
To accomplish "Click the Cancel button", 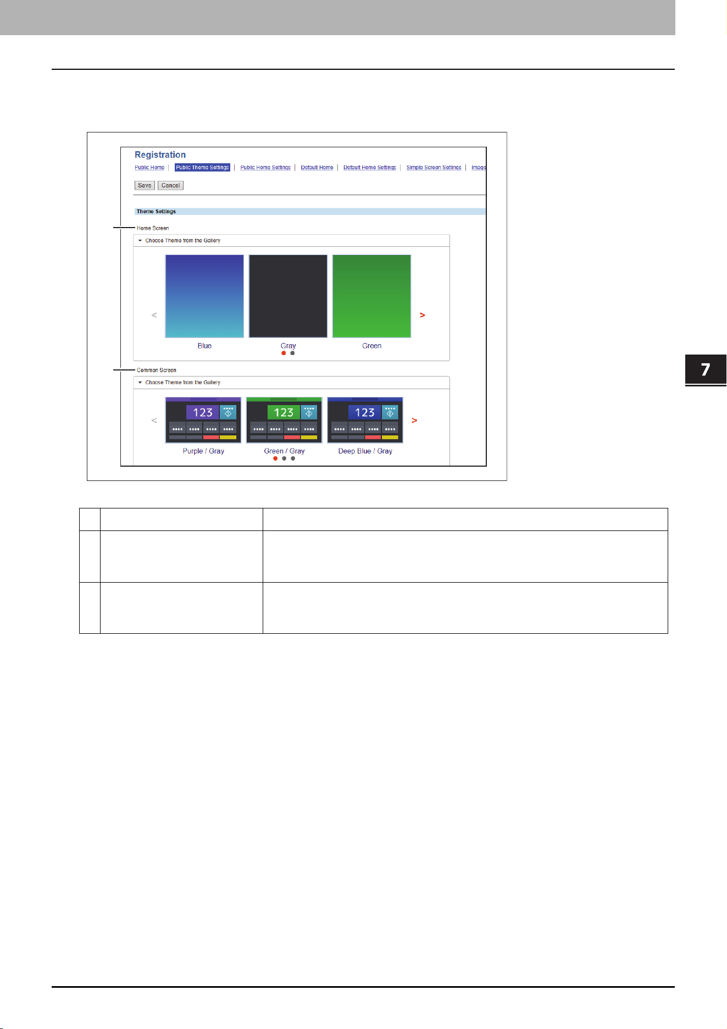I will pyautogui.click(x=170, y=186).
